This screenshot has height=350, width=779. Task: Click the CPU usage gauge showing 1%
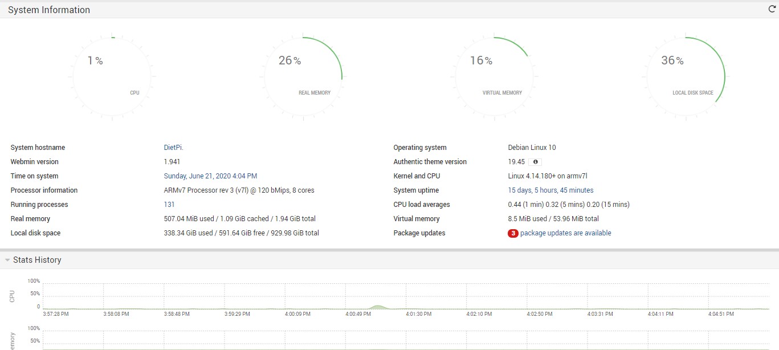[x=112, y=78]
